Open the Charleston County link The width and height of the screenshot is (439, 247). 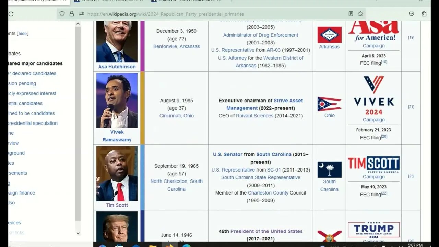coord(268,193)
